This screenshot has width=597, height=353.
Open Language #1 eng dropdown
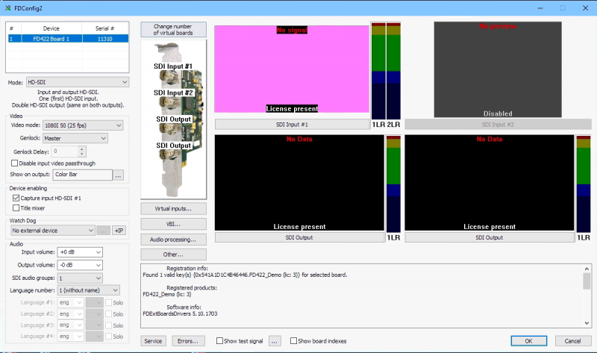(x=71, y=303)
